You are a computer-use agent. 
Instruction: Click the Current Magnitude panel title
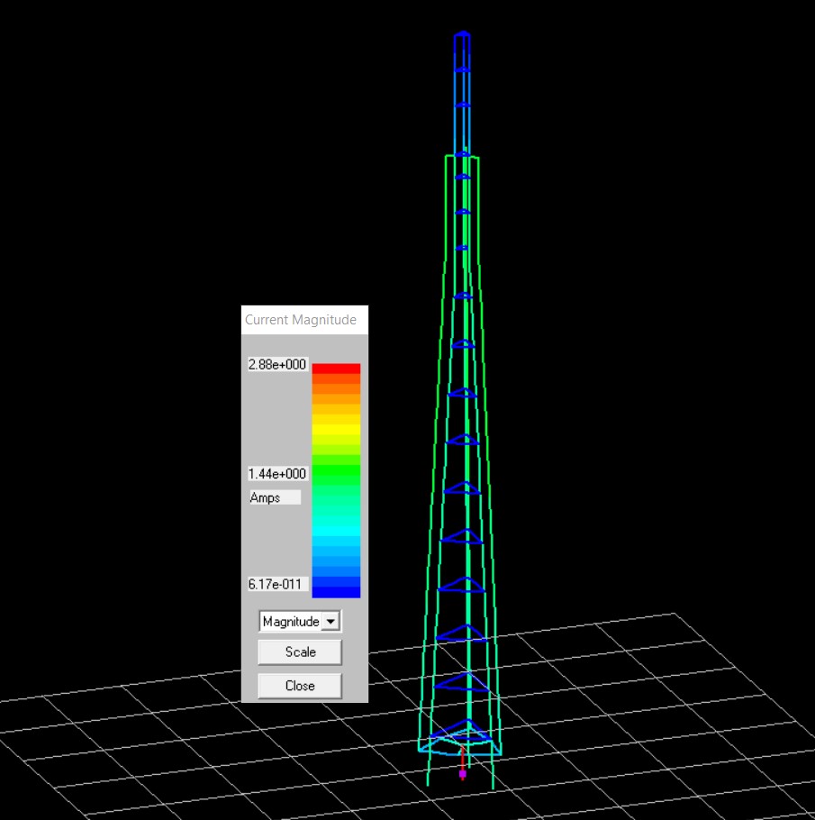pyautogui.click(x=301, y=320)
